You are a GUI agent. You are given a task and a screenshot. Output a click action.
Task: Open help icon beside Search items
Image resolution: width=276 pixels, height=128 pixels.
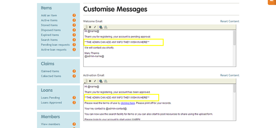(x=74, y=40)
